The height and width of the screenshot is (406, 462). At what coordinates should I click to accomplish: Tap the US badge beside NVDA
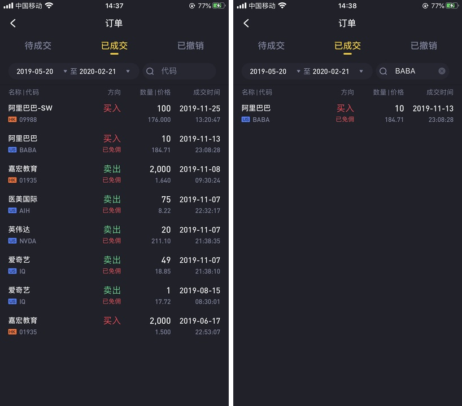click(12, 241)
